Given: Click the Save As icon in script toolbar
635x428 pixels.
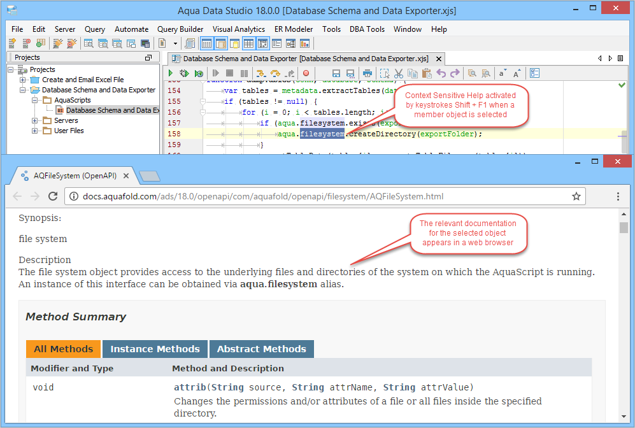Looking at the screenshot, I should click(350, 73).
